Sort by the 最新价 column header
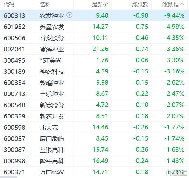 pos(100,5)
